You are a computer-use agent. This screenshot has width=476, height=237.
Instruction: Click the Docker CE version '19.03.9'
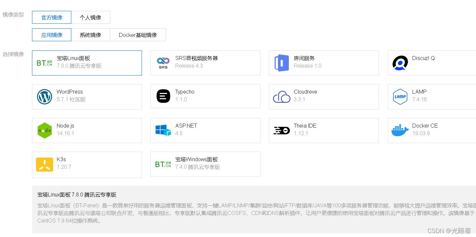[421, 133]
